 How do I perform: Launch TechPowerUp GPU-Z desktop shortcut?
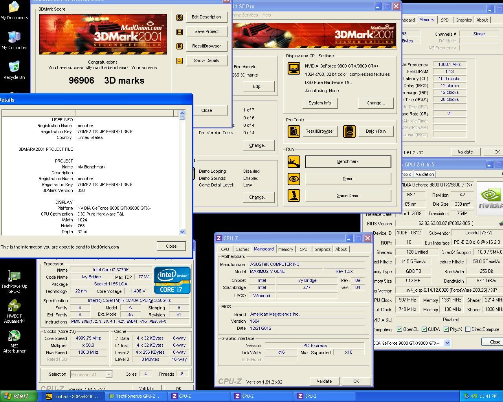(14, 282)
